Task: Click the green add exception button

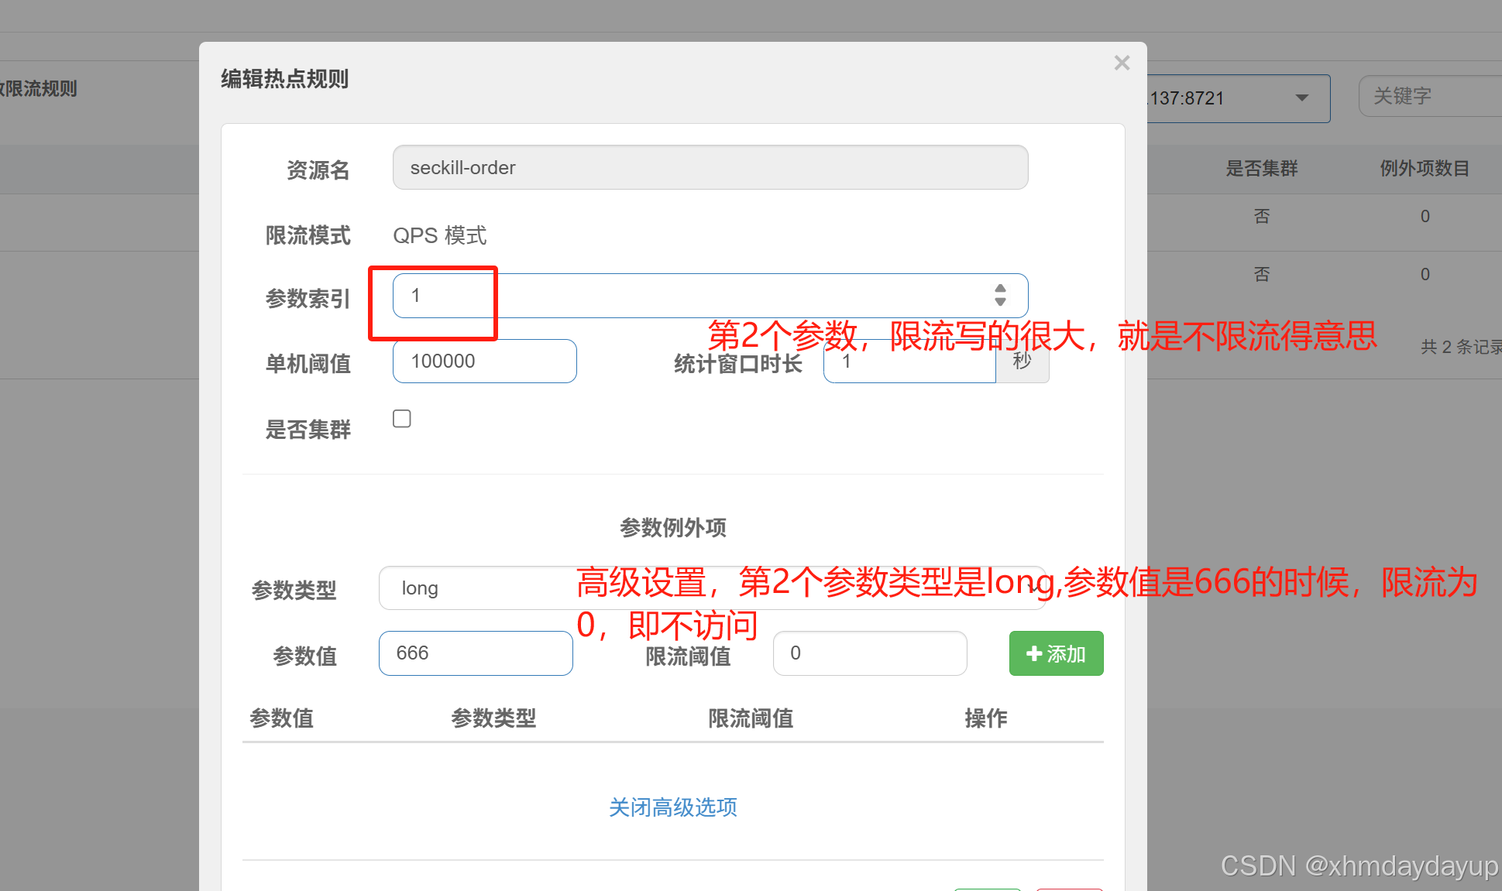Action: tap(1056, 654)
